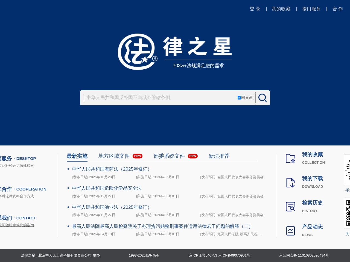Click 1998-2026版权所有 footer text
Image resolution: width=350 pixels, height=262 pixels.
(x=144, y=255)
